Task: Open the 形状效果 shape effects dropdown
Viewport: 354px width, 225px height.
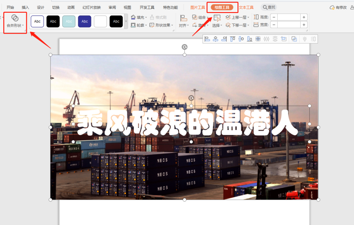Action: [x=161, y=25]
